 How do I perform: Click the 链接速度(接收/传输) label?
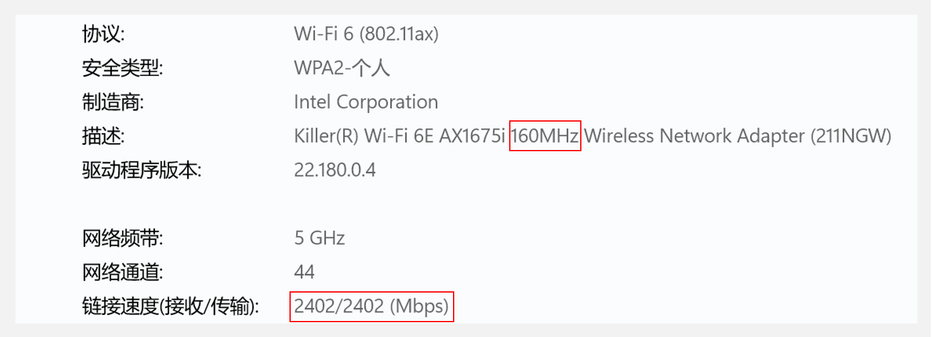pyautogui.click(x=170, y=306)
